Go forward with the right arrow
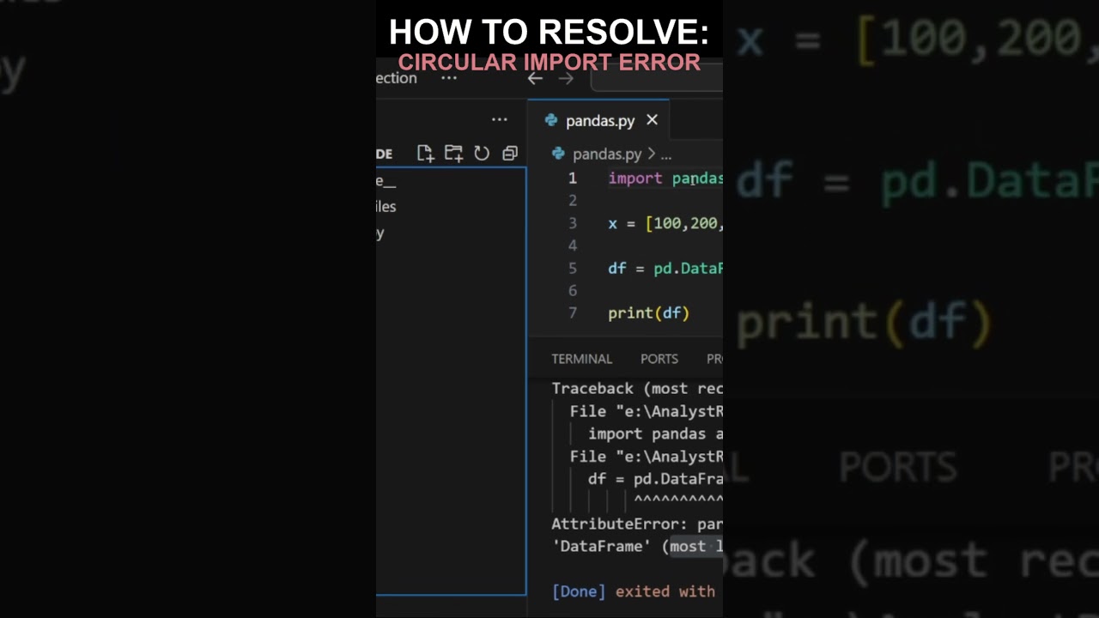Screen dimensions: 1099x618 pyautogui.click(x=566, y=78)
